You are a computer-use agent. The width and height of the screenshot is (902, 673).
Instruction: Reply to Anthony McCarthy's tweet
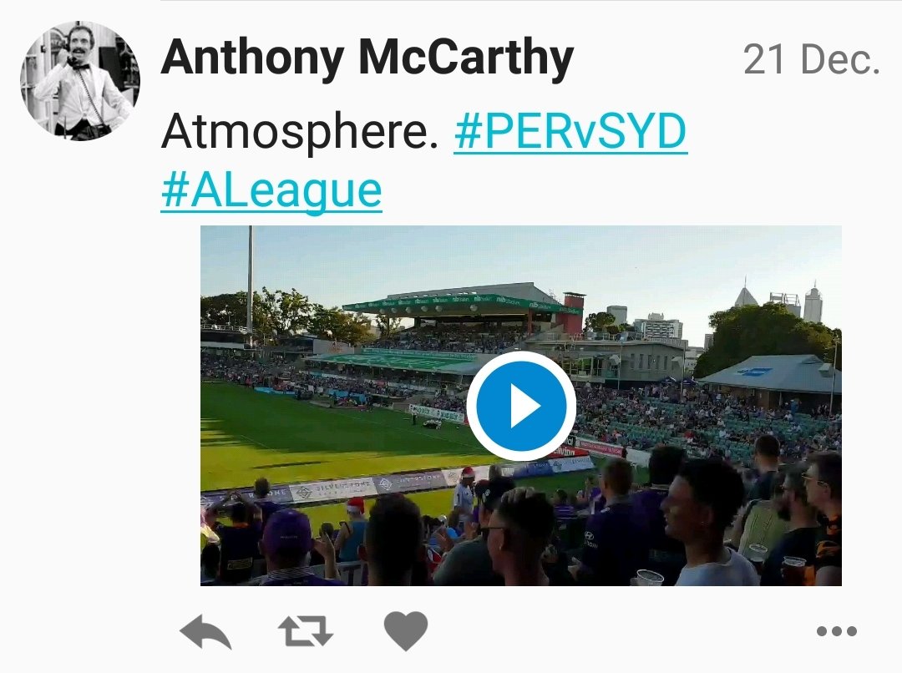click(205, 631)
